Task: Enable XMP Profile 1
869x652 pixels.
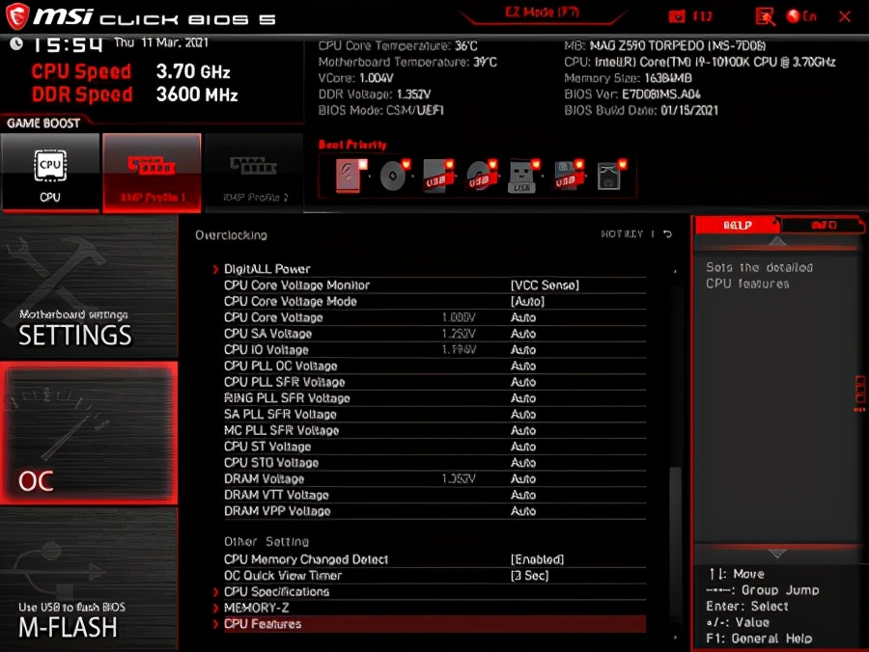Action: pyautogui.click(x=152, y=172)
